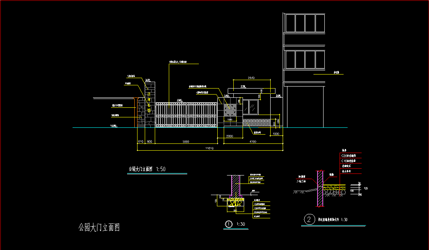Image resolution: width=429 pixels, height=250 pixels.
Task: Select the detail 2 caption ending in '1:30'
Action: pos(333,220)
